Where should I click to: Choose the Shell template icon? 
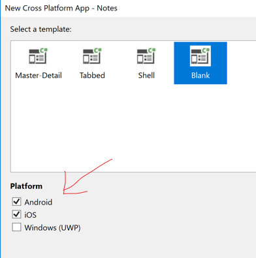[146, 56]
